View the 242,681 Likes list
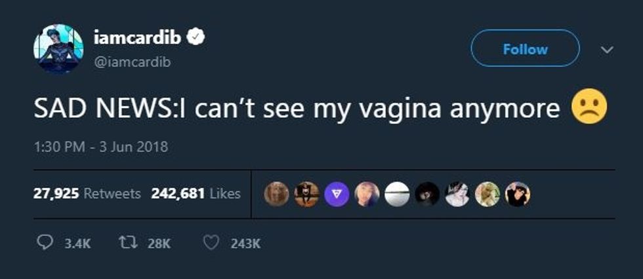This screenshot has height=279, width=643. (196, 194)
